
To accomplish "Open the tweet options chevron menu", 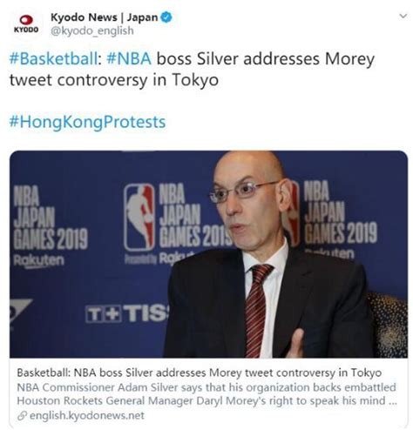I will 403,16.
